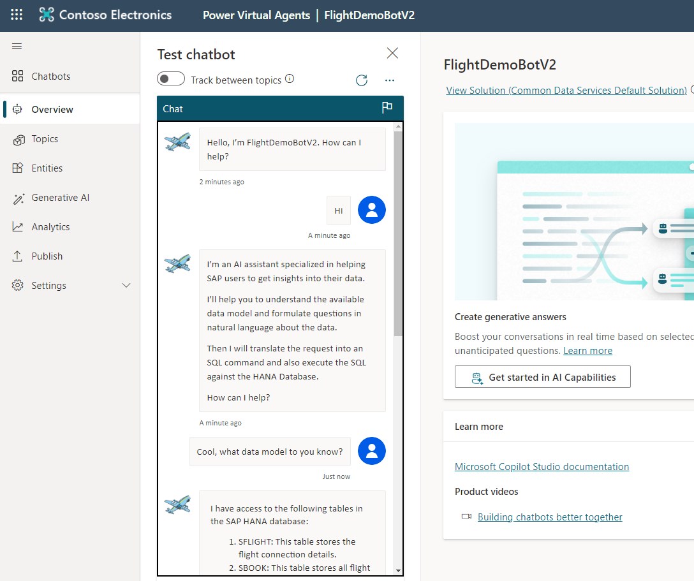The width and height of the screenshot is (694, 581).
Task: Click the Overview bot icon
Action: point(17,109)
